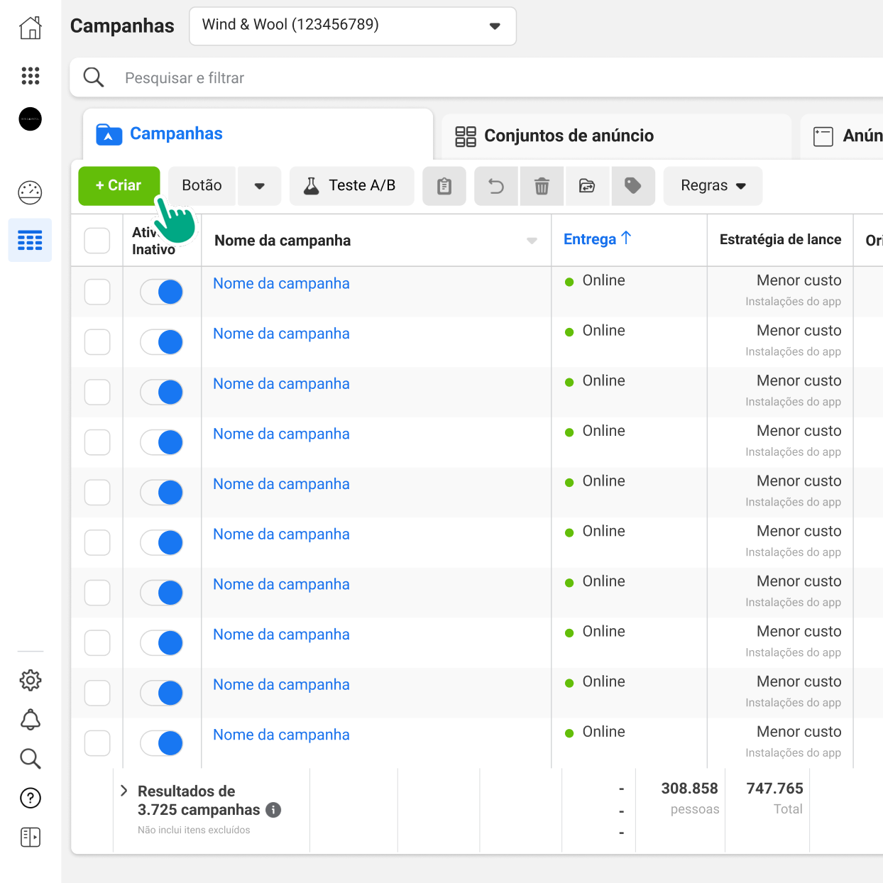Click the Entrega ascending sort arrow
The width and height of the screenshot is (883, 883).
pos(626,238)
